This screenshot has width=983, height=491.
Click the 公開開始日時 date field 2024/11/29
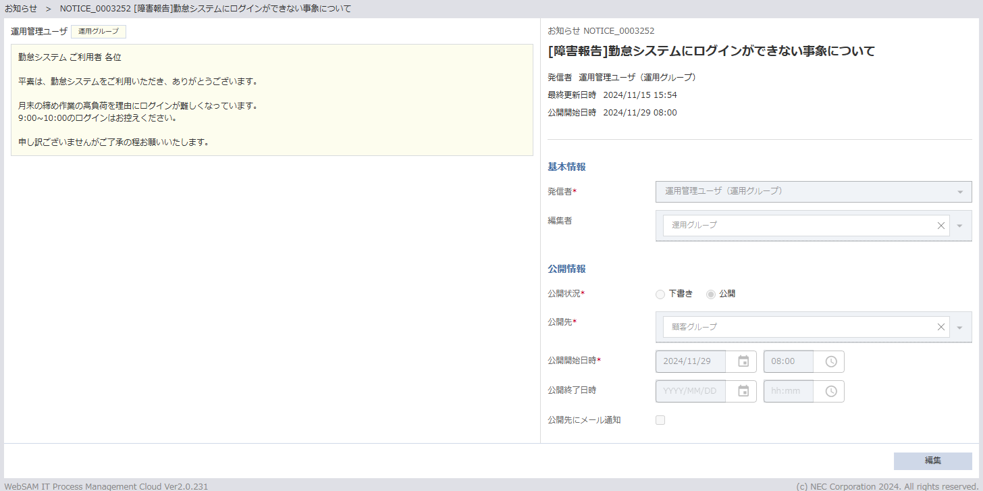[690, 361]
